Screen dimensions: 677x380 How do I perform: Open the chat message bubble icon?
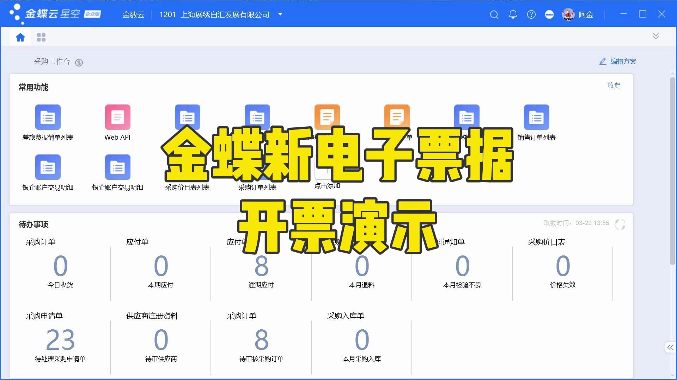pyautogui.click(x=549, y=14)
